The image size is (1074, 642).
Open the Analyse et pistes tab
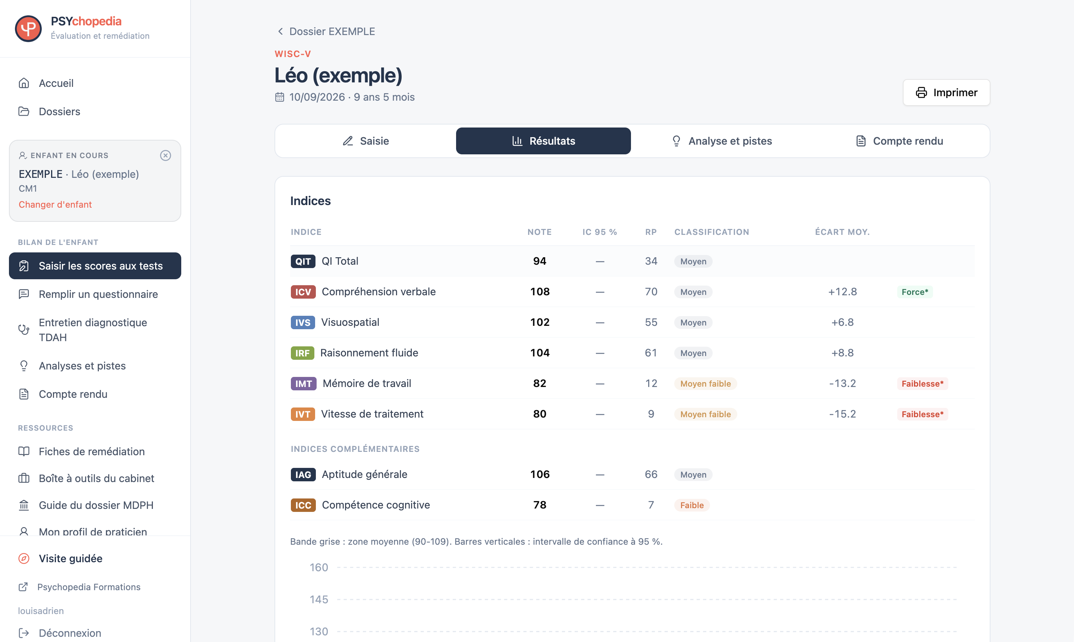point(721,141)
